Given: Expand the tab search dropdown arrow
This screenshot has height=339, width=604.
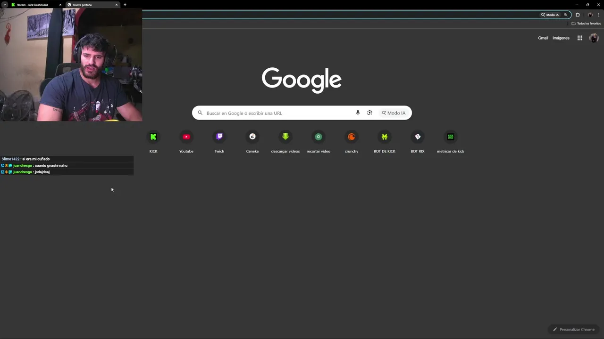Looking at the screenshot, I should click(x=4, y=5).
